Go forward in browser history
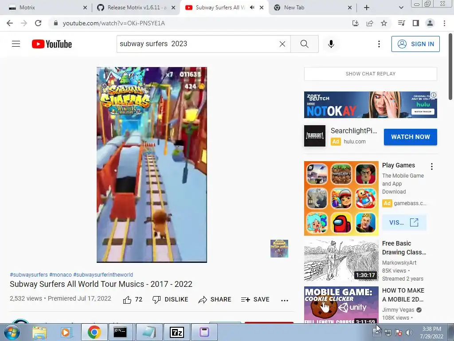 click(24, 23)
